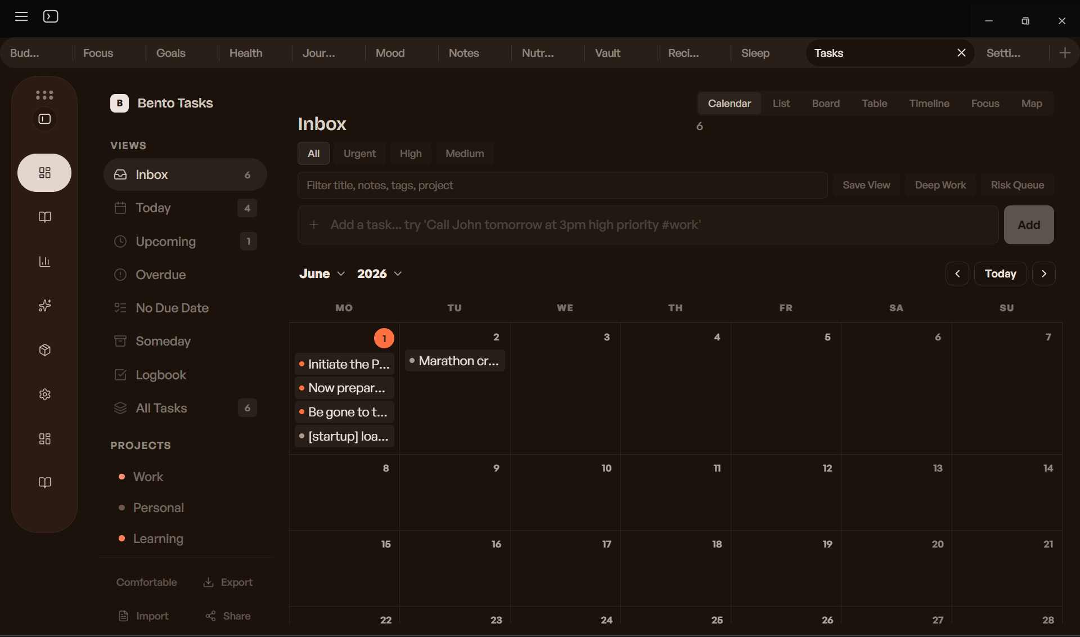Image resolution: width=1080 pixels, height=637 pixels.
Task: Click the Logbook checkmark icon
Action: (120, 375)
